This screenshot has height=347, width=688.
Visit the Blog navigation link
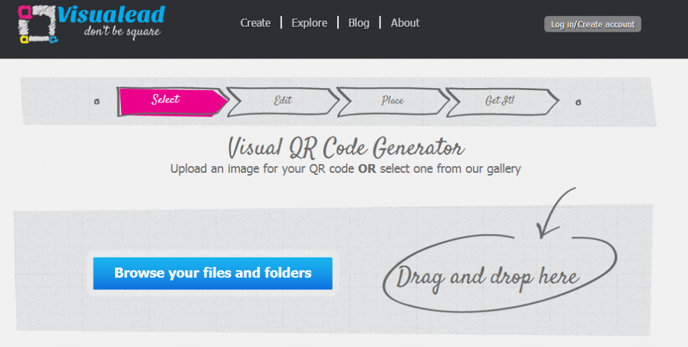[359, 23]
